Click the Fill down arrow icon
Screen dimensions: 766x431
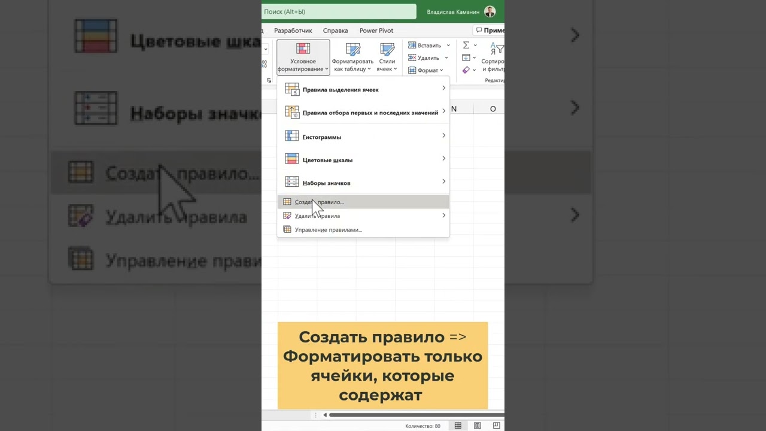(466, 58)
